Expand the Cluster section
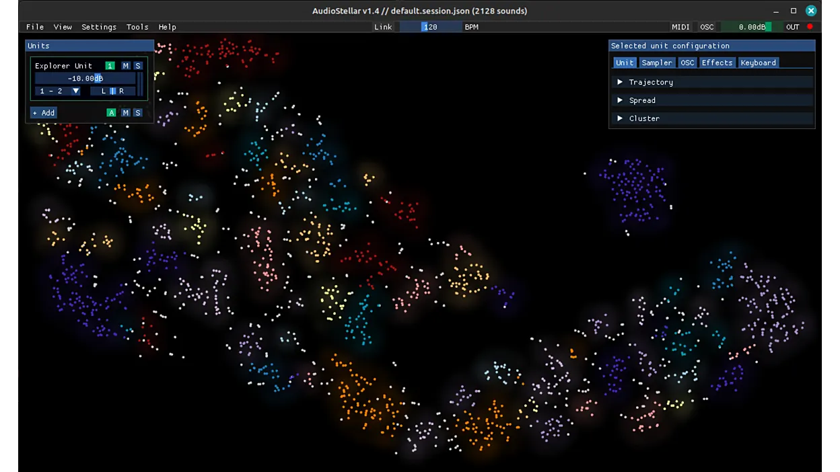 click(712, 118)
